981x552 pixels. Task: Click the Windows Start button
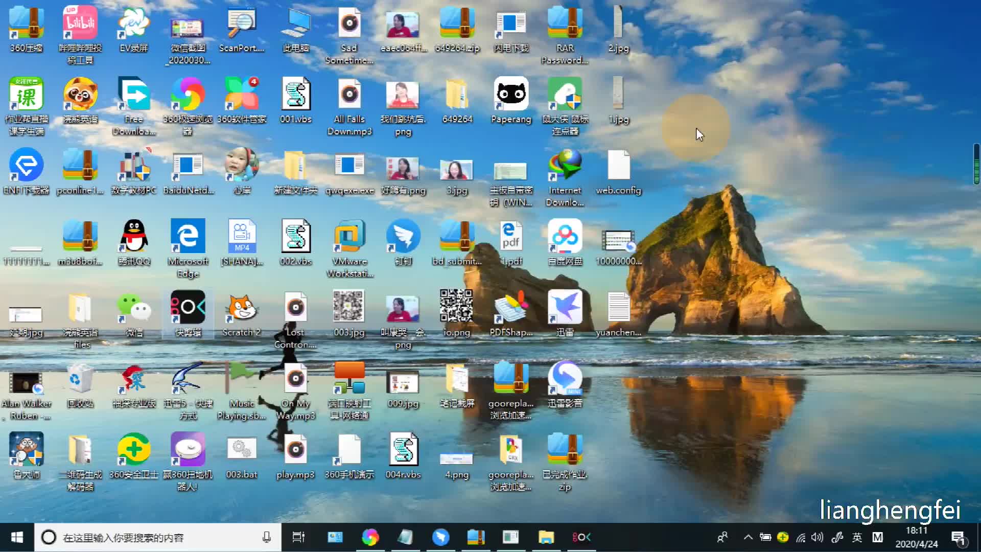pos(17,537)
